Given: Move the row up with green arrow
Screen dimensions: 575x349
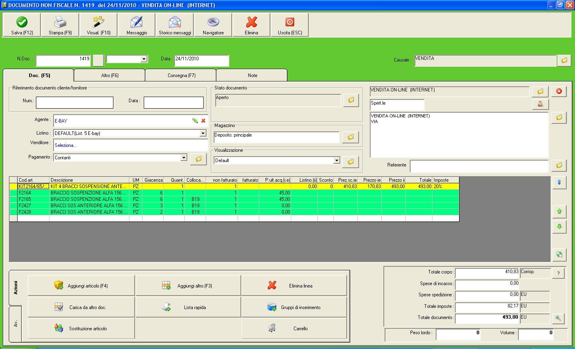Looking at the screenshot, I should click(x=559, y=211).
